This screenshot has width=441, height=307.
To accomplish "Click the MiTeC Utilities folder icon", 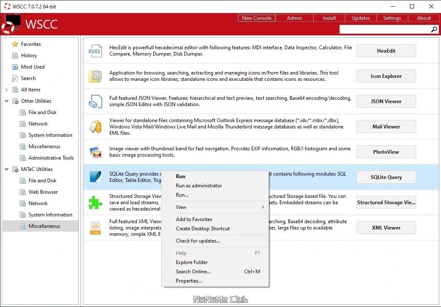I will coord(15,169).
